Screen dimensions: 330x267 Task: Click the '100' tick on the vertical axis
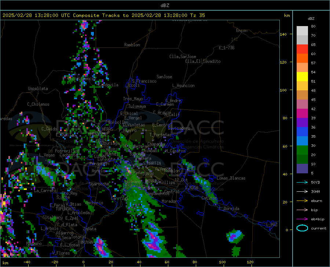[283, 90]
